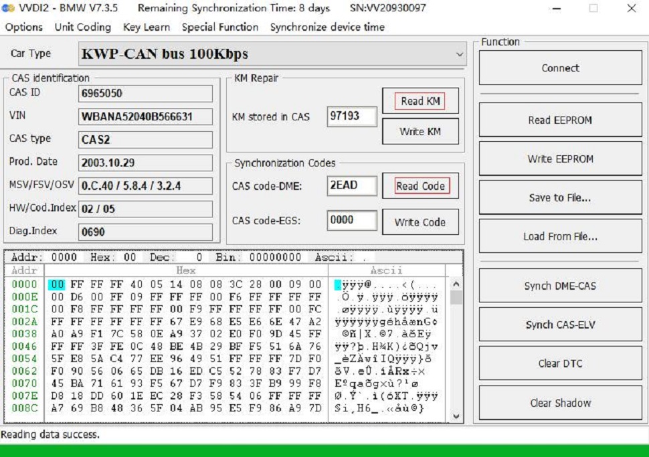Click Write EEPROM button
This screenshot has height=457, width=649.
[559, 159]
